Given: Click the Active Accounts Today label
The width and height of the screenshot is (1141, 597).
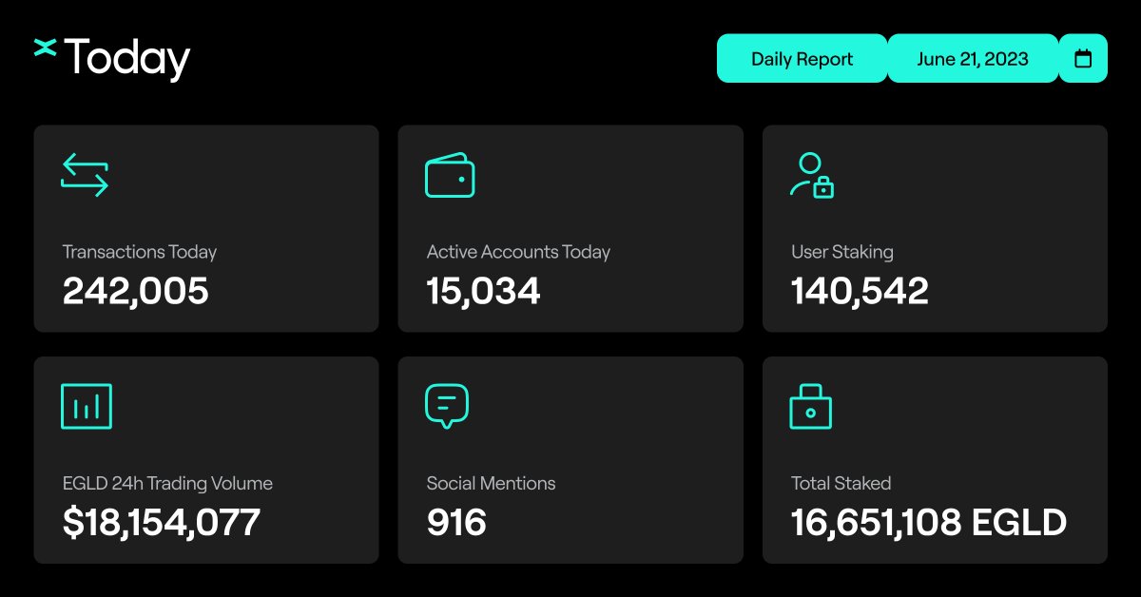Looking at the screenshot, I should point(518,252).
